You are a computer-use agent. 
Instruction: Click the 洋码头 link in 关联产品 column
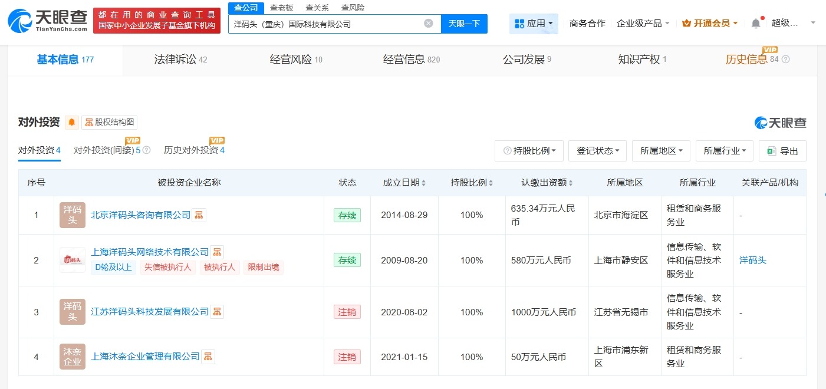pos(752,260)
